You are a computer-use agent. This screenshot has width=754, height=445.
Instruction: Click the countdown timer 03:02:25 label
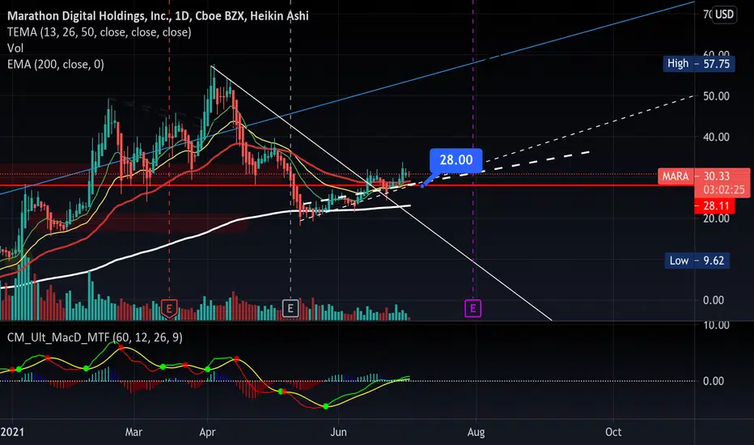click(724, 189)
